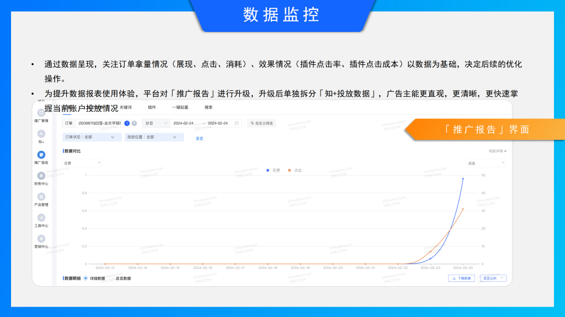The width and height of the screenshot is (565, 317).
Task: Click the order selector input field
Action: pyautogui.click(x=99, y=123)
